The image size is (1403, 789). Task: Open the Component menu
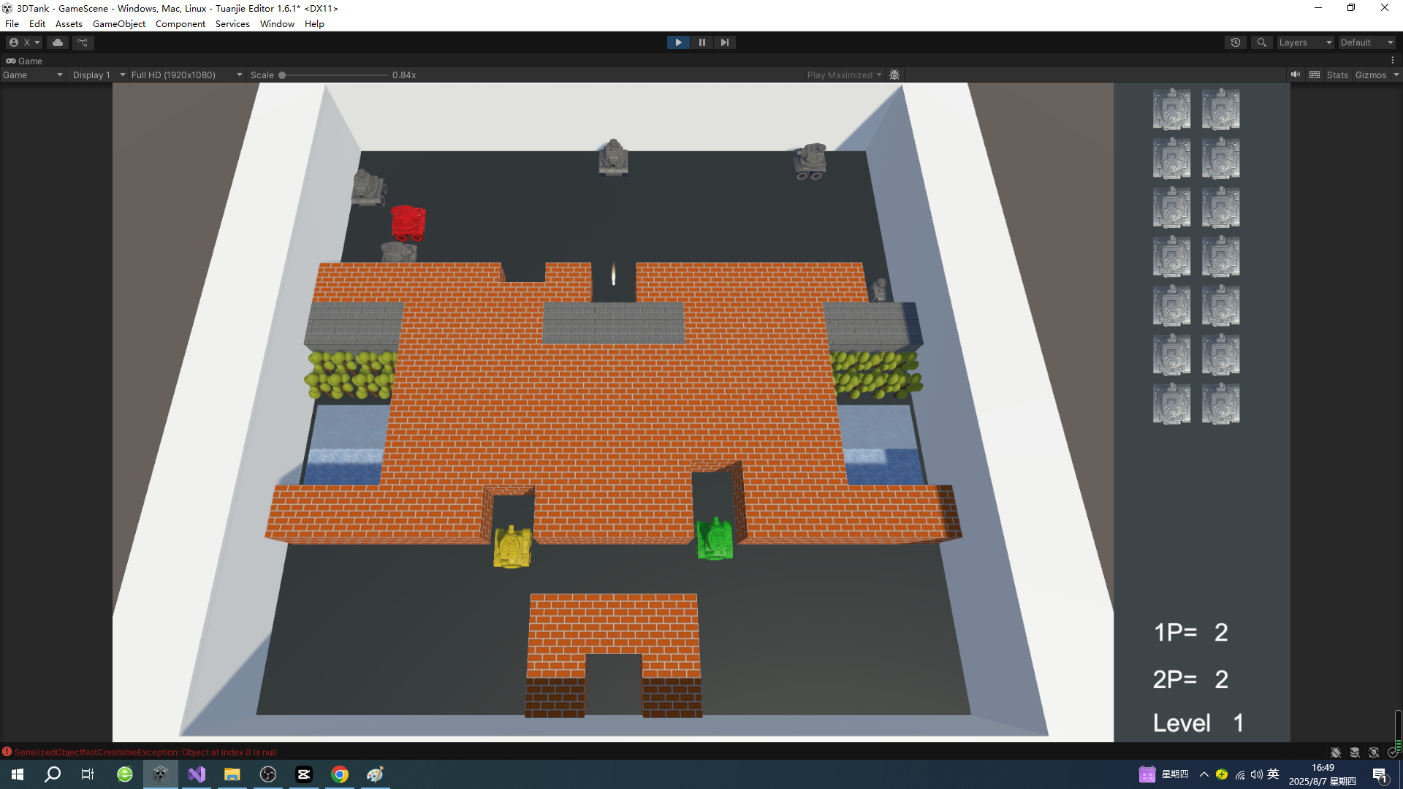180,23
